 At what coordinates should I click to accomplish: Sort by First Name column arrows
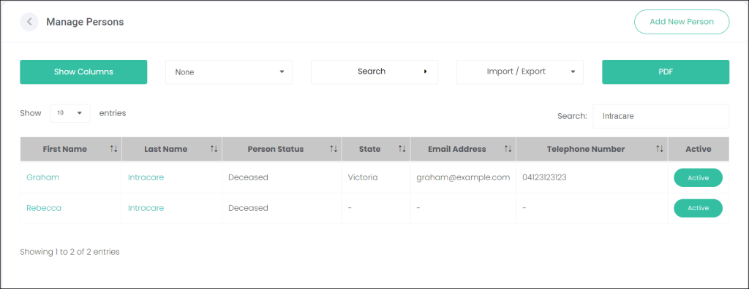tap(113, 150)
